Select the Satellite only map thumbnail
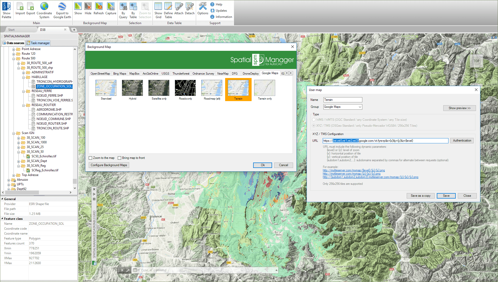 pos(159,90)
